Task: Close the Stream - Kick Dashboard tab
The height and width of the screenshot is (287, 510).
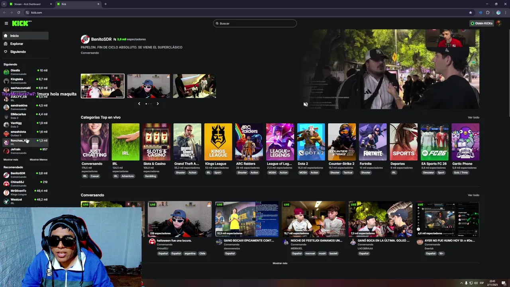Action: click(x=51, y=4)
